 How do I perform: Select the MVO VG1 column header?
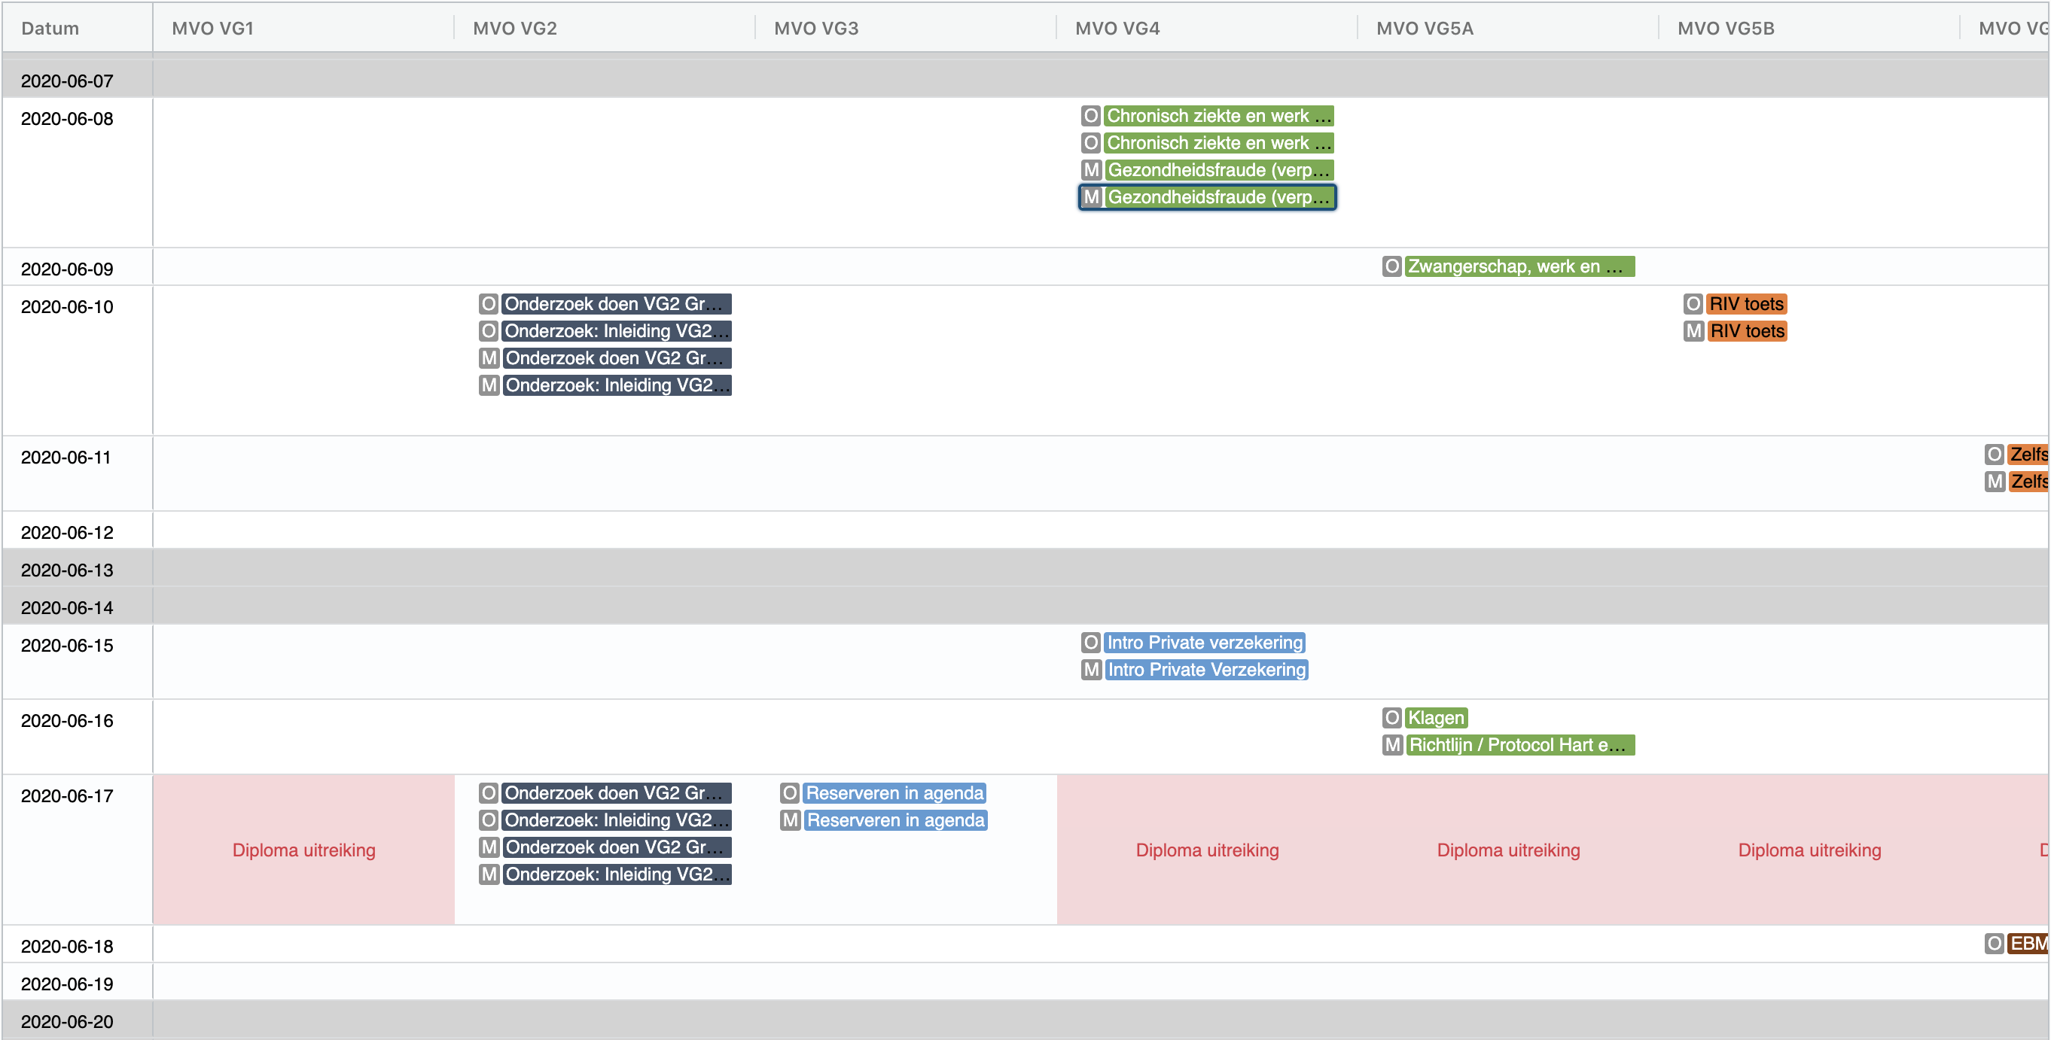click(x=303, y=28)
